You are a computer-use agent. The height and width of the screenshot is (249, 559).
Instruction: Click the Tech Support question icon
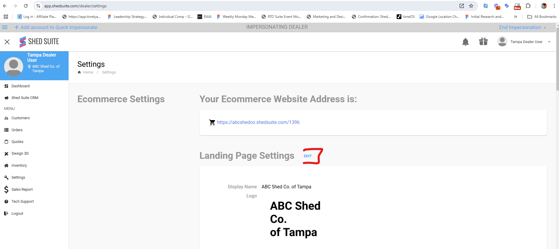coord(6,202)
